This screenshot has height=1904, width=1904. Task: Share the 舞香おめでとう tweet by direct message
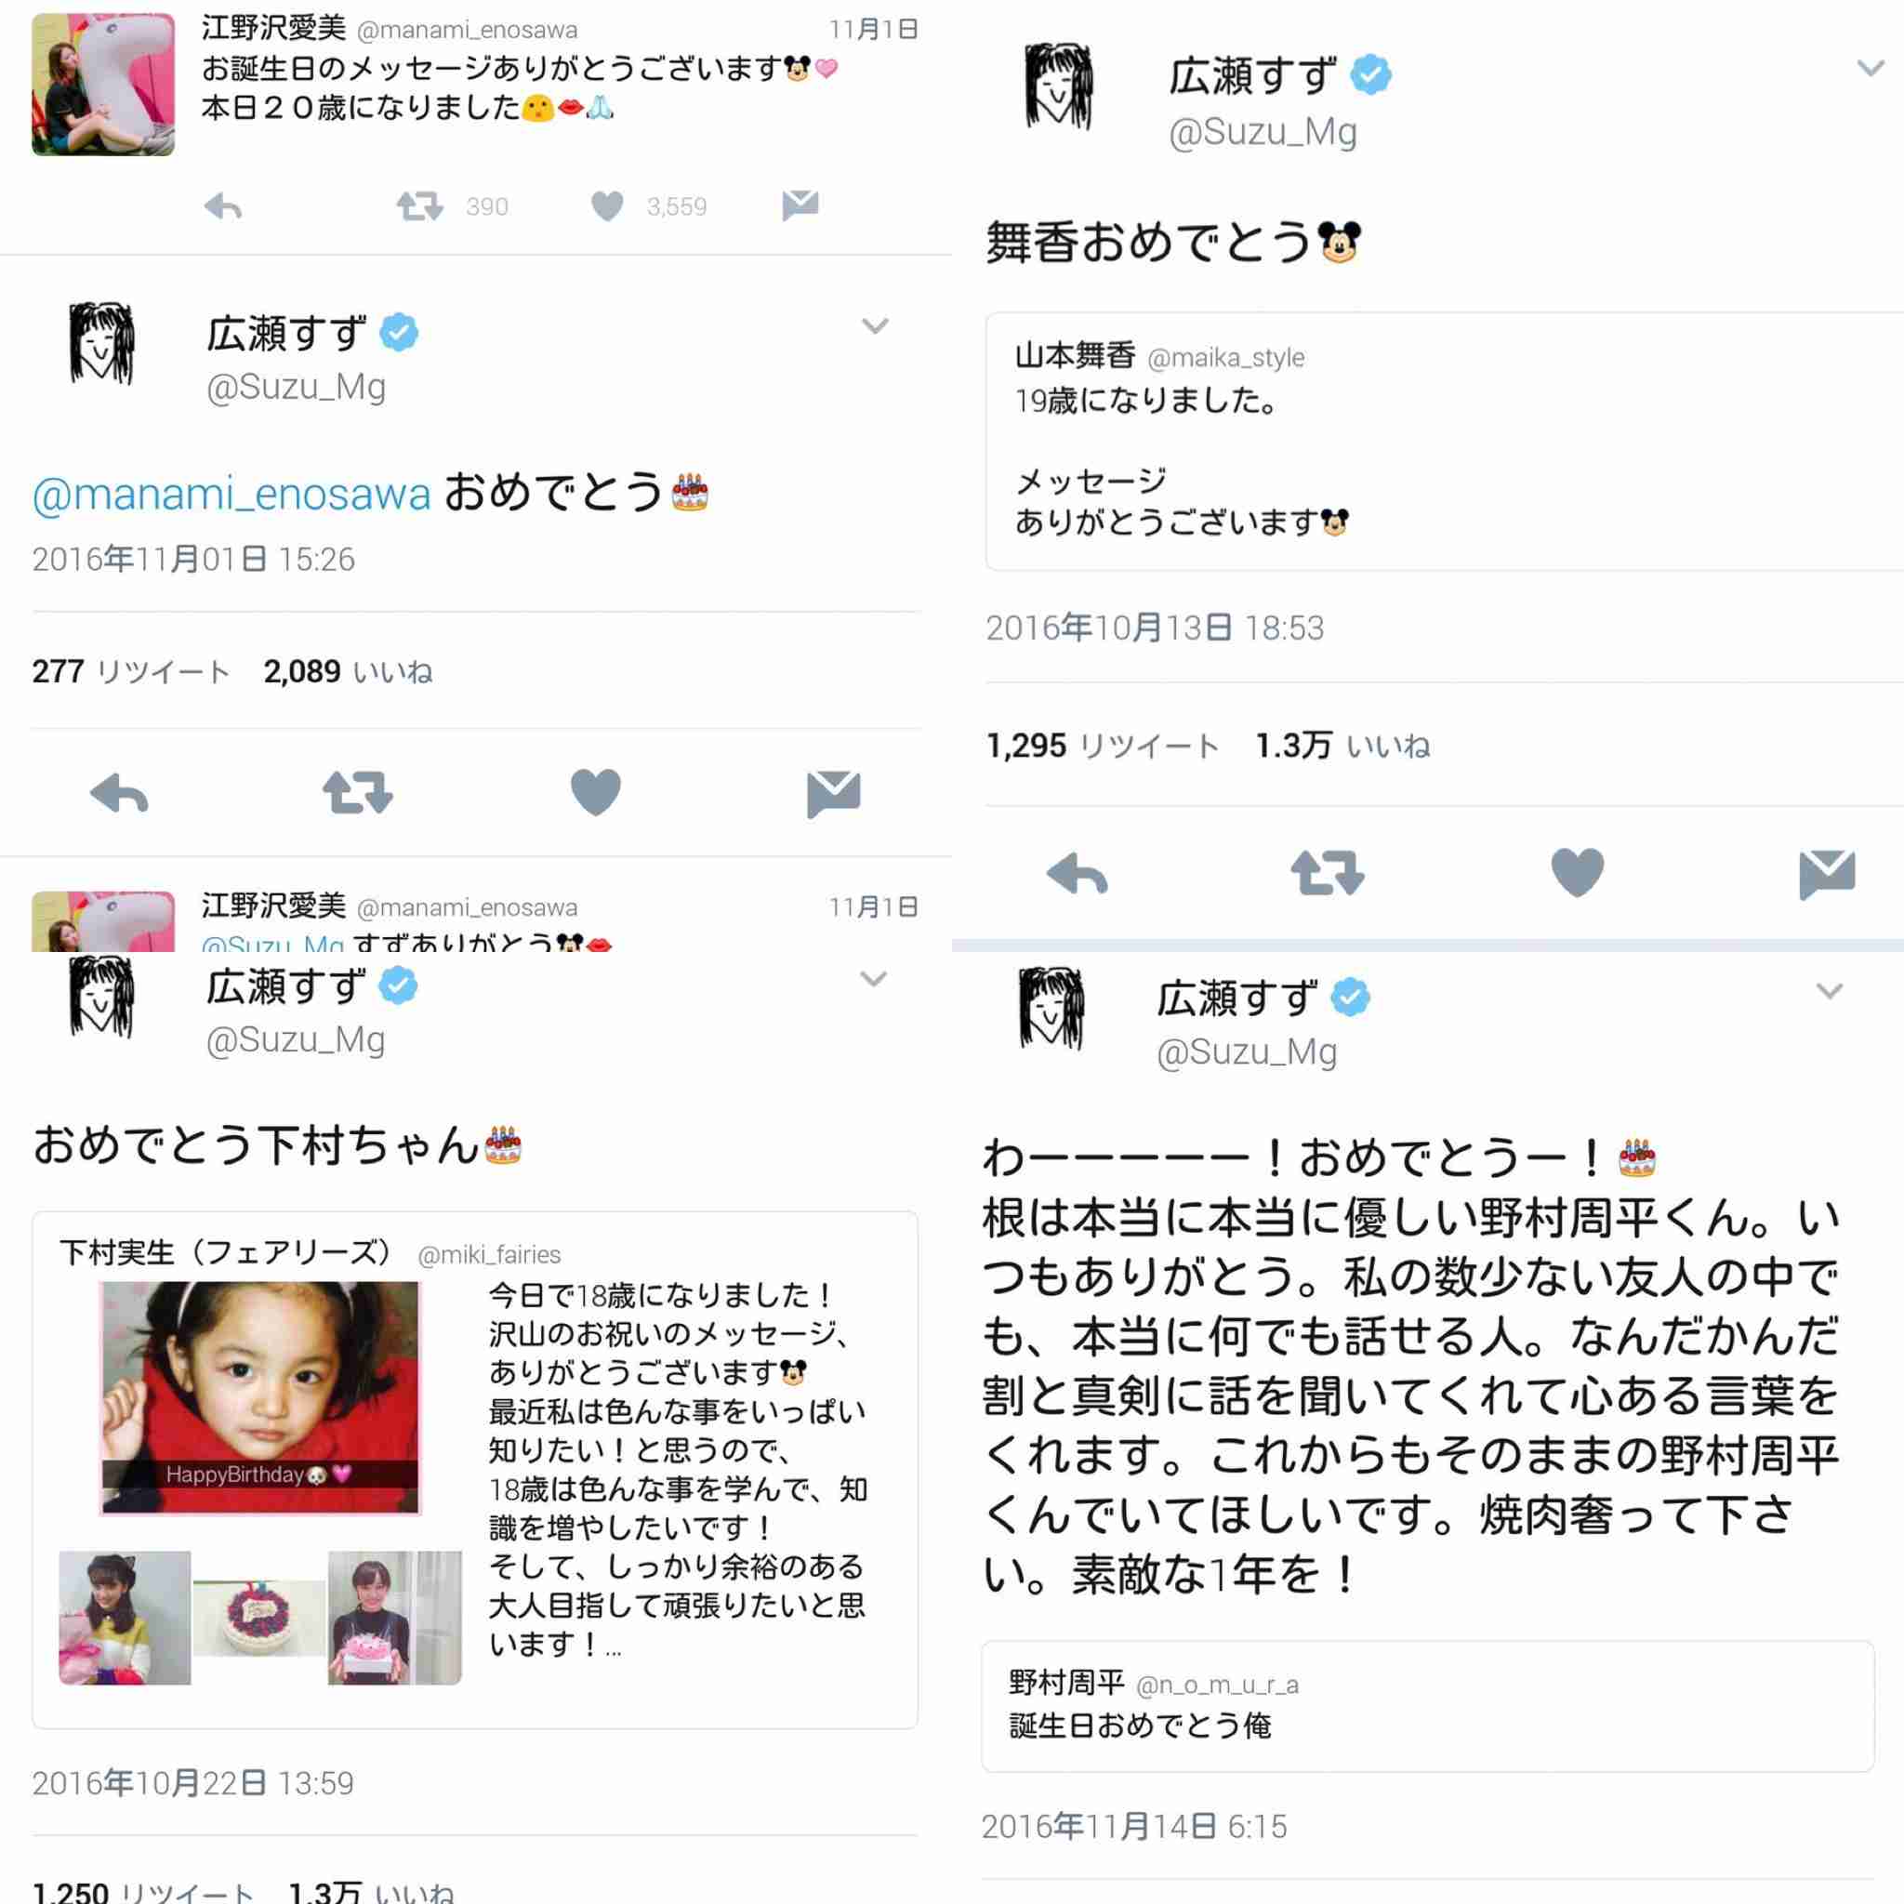(1827, 875)
